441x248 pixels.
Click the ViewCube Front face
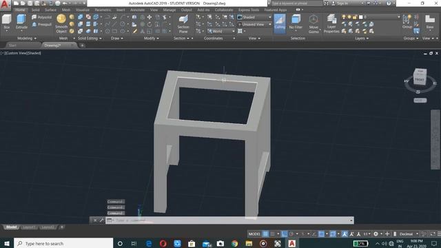[x=419, y=80]
